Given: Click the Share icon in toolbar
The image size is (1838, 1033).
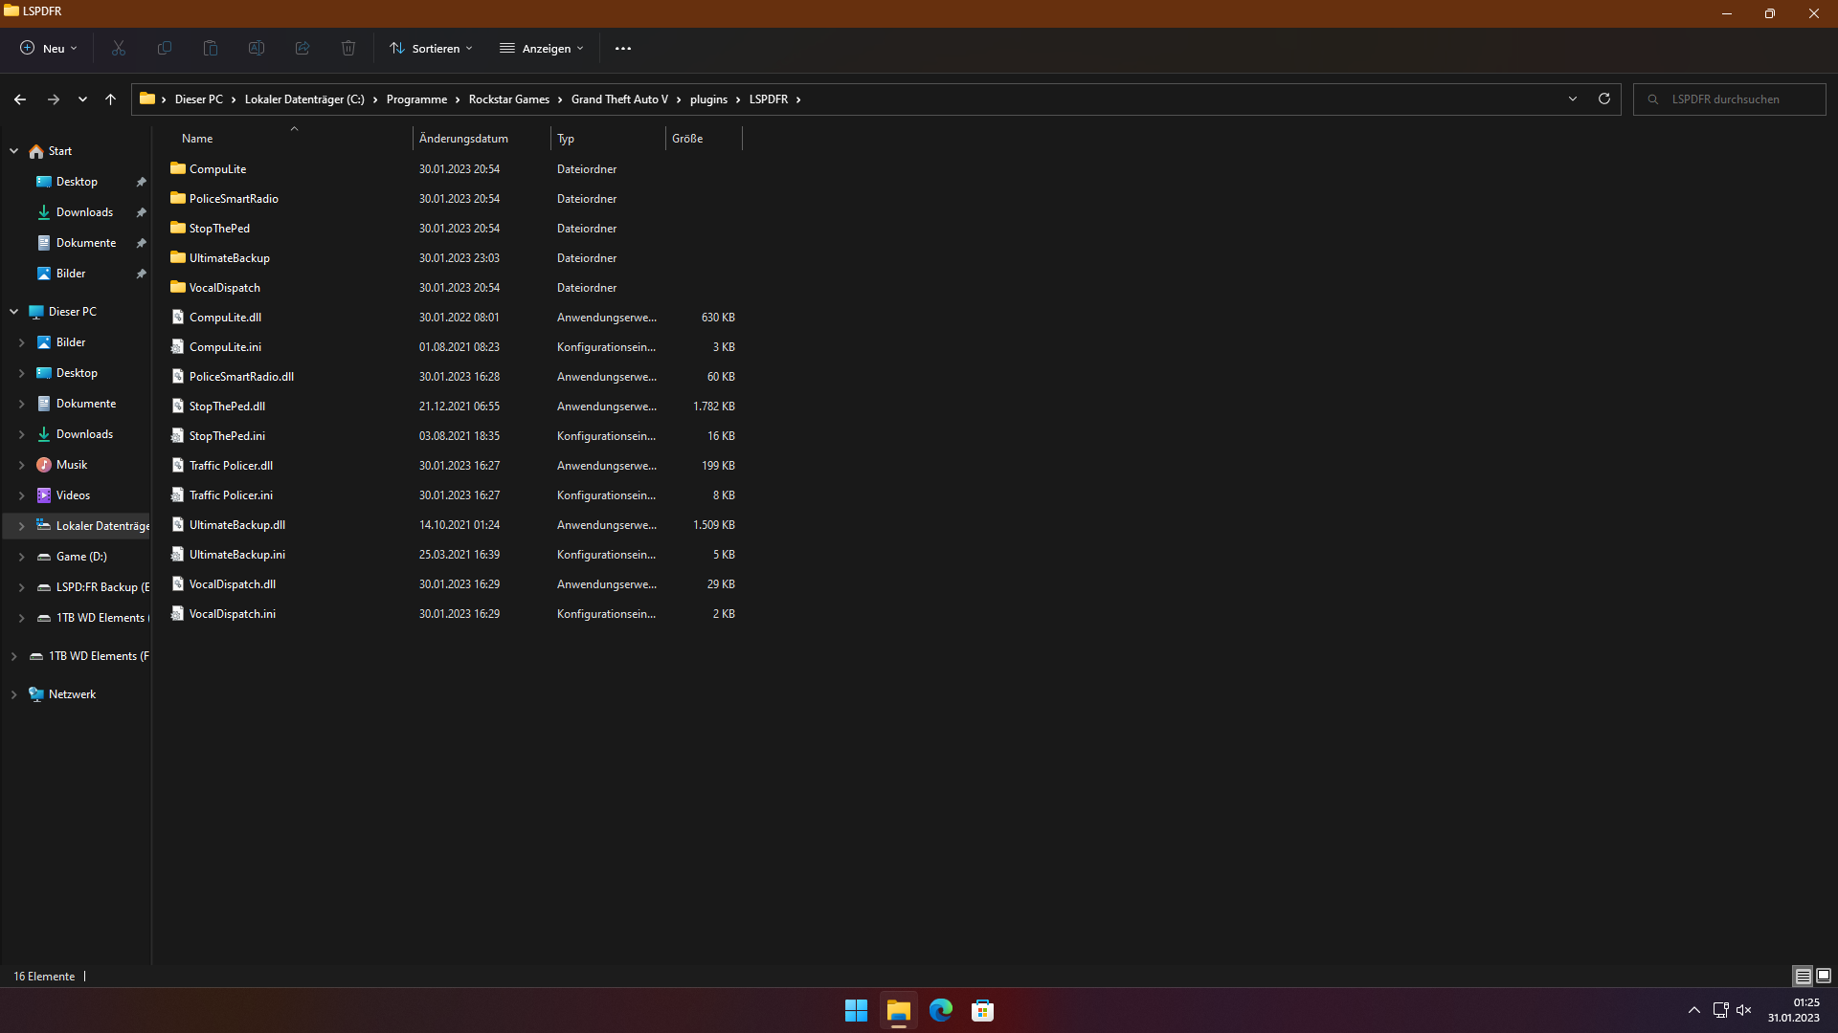Looking at the screenshot, I should click(x=303, y=48).
